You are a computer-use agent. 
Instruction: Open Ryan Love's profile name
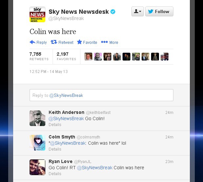tap(60, 161)
